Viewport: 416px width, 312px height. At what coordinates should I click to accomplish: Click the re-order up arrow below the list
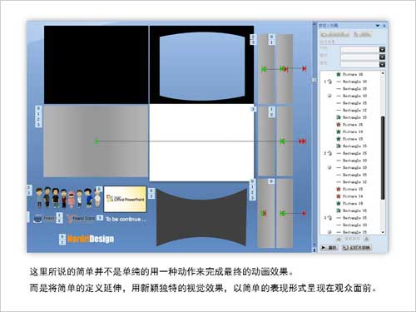pos(339,239)
